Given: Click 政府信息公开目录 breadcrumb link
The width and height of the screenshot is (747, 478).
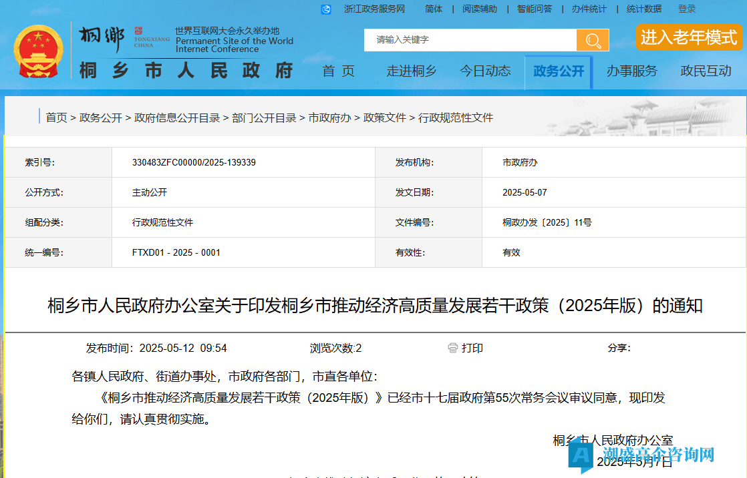Looking at the screenshot, I should pyautogui.click(x=177, y=117).
